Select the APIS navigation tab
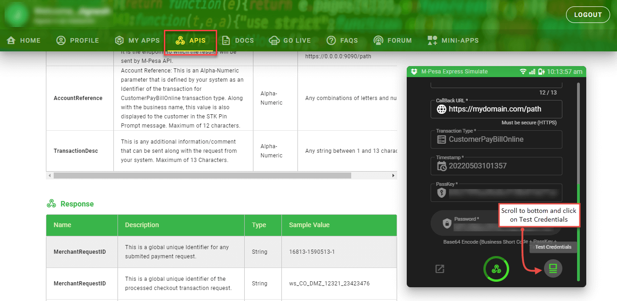The height and width of the screenshot is (301, 617). 191,40
